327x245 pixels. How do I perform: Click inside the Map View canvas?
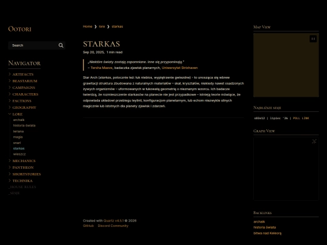(x=286, y=65)
